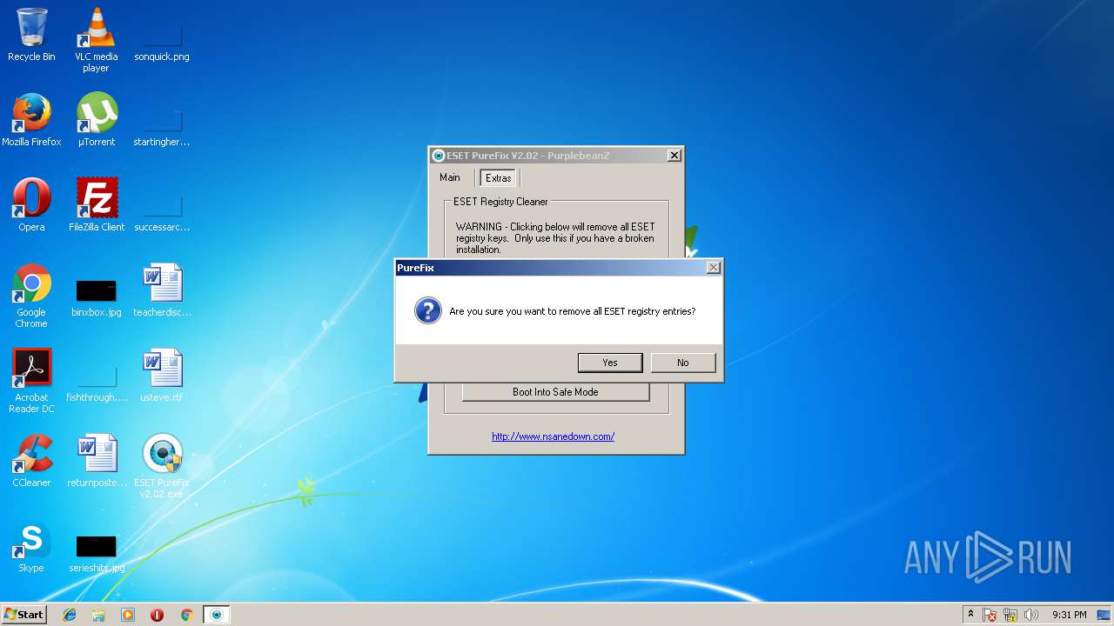Launch µTorrent desktop shortcut
This screenshot has height=626, width=1114.
96,120
